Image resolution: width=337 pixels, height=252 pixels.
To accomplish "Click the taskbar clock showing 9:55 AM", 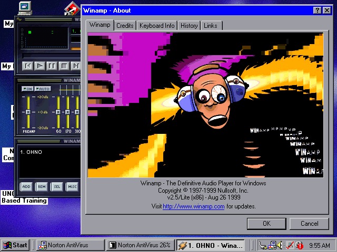I will 320,245.
